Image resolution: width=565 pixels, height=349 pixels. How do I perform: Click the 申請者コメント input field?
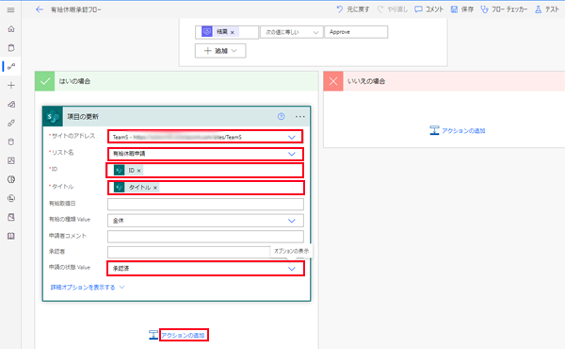pos(205,236)
